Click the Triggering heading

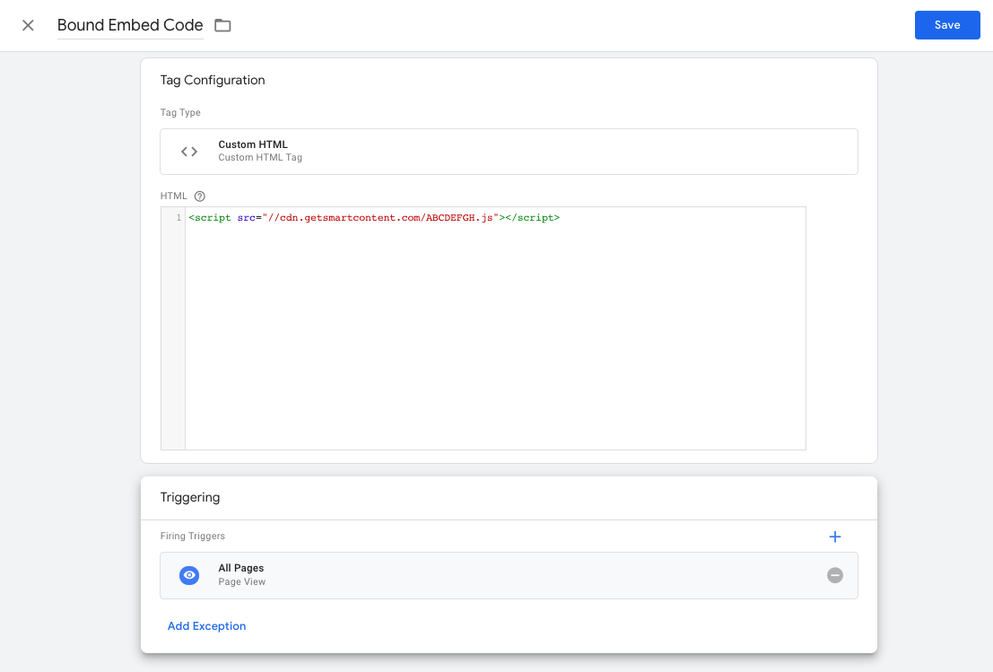click(190, 497)
